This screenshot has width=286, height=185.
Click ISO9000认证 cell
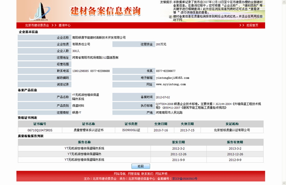(x=131, y=130)
